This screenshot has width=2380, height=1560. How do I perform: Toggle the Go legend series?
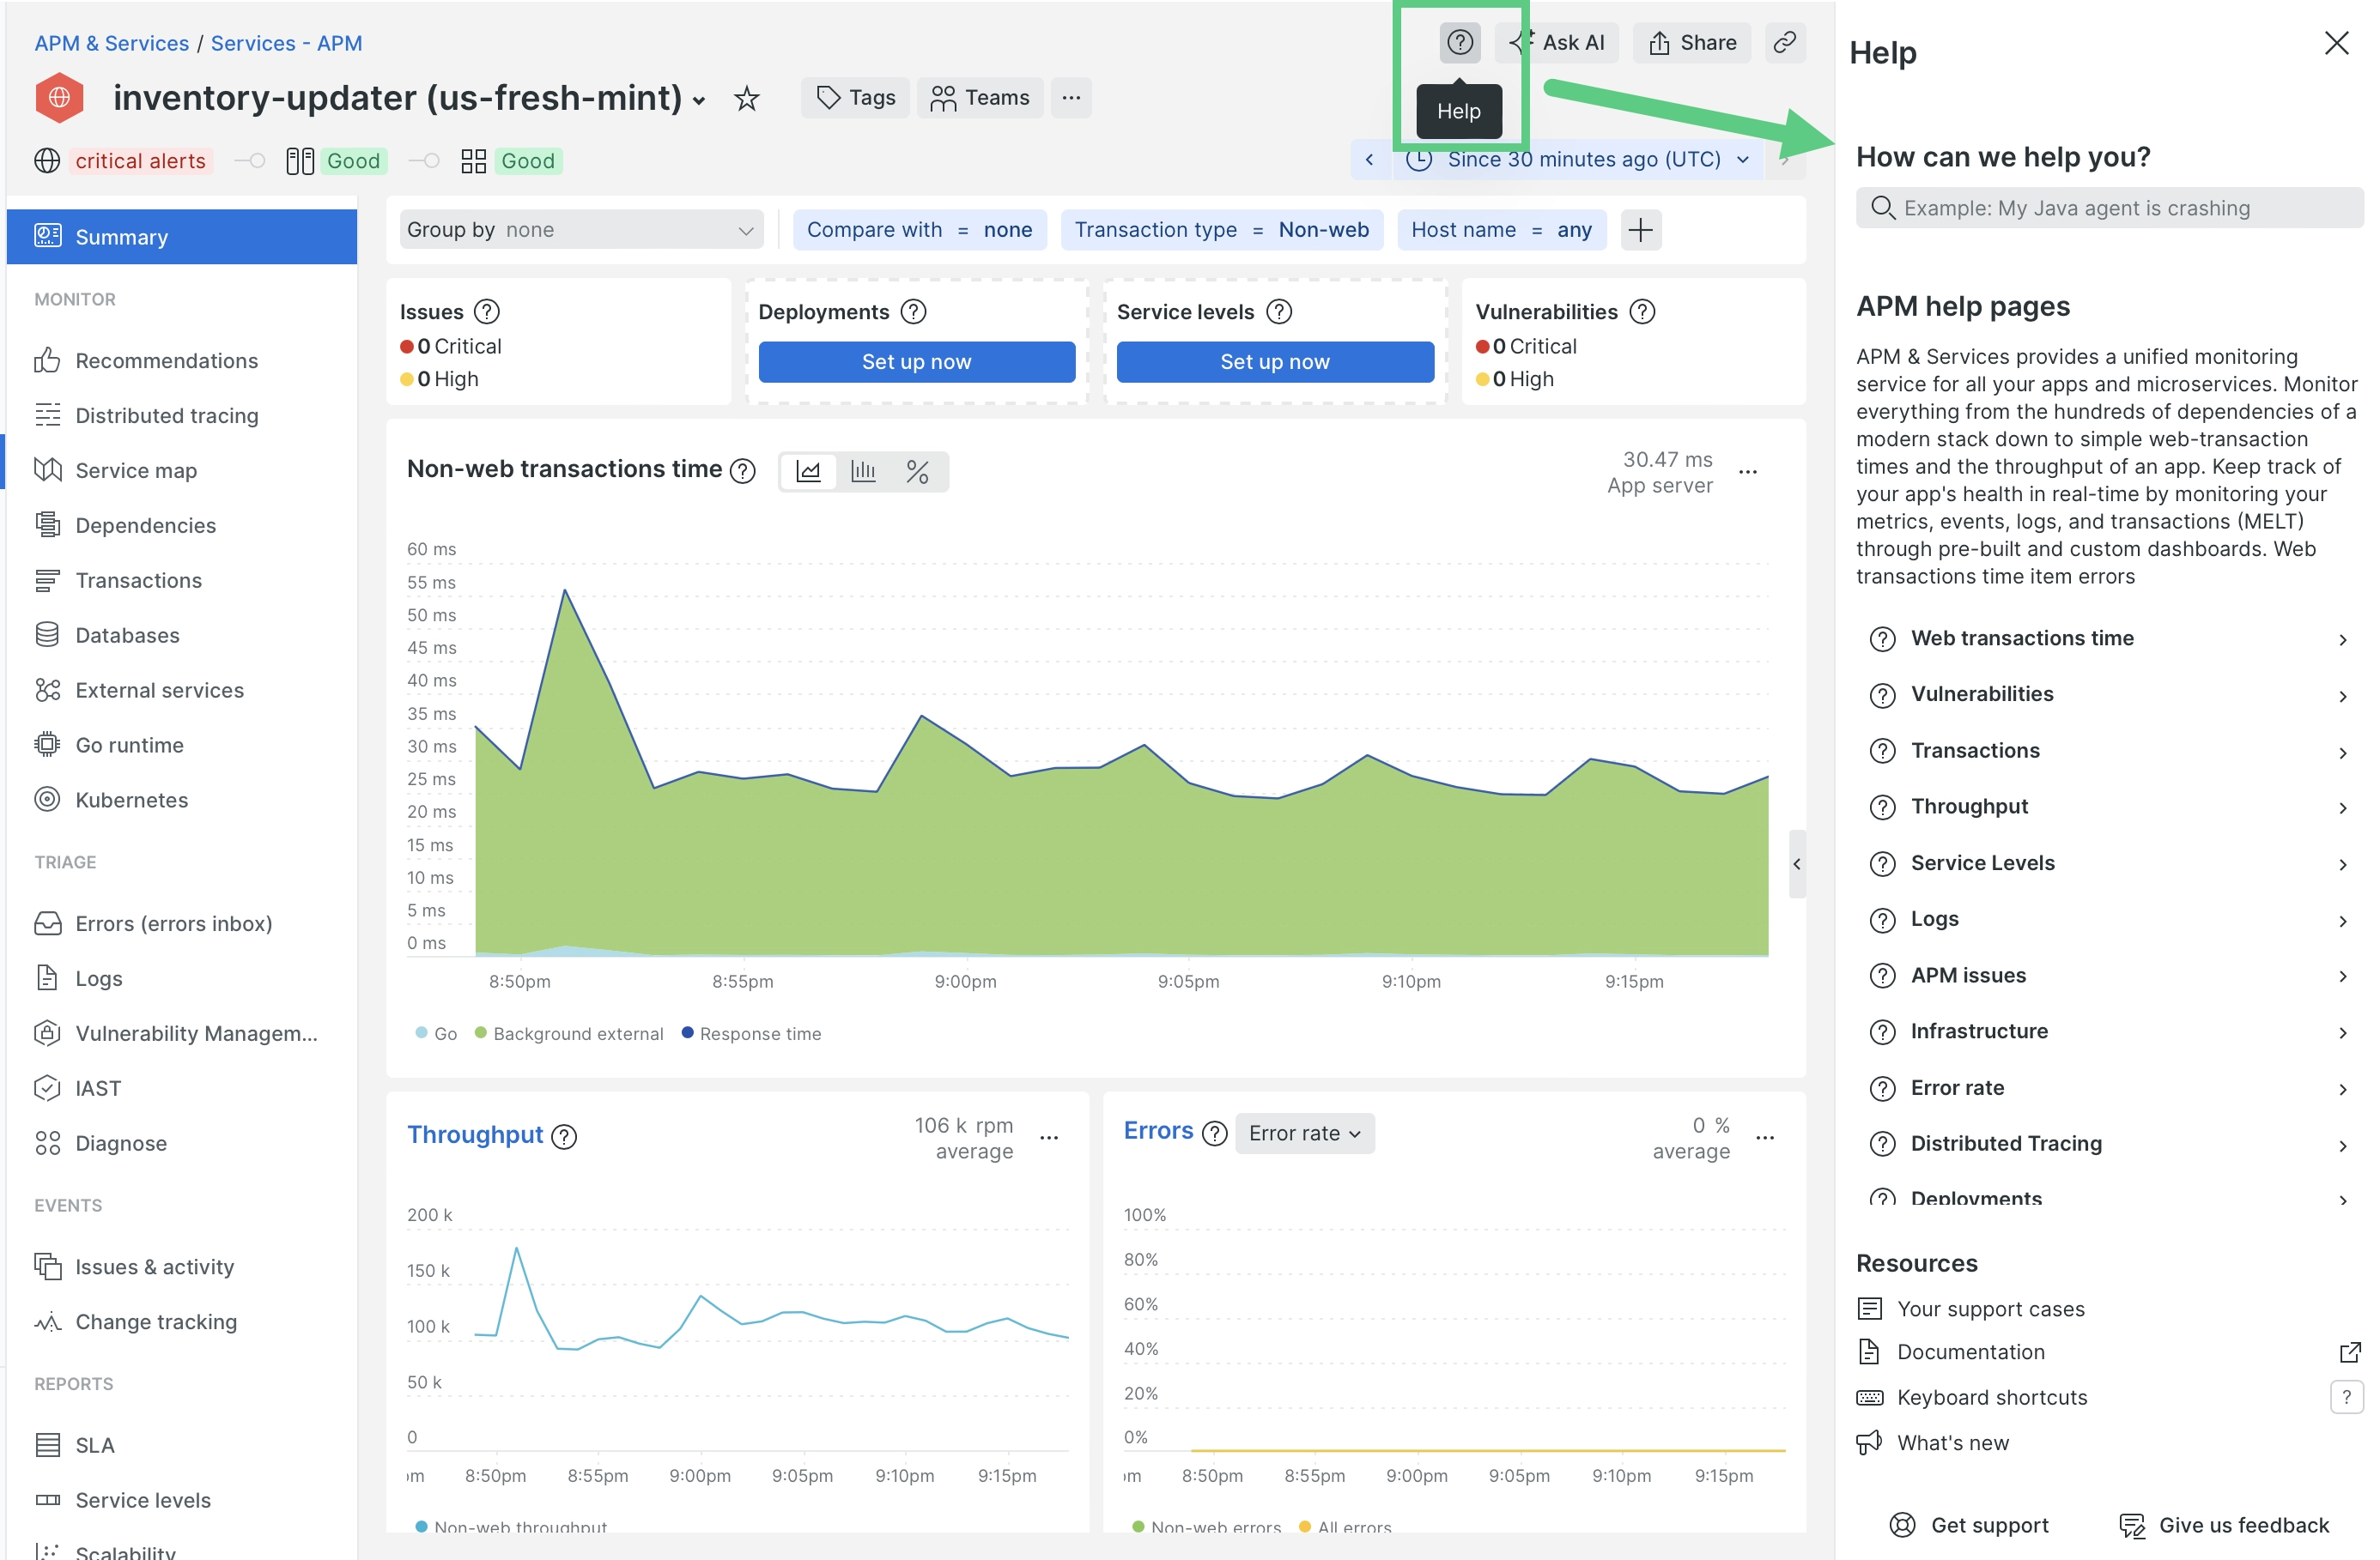point(436,1033)
